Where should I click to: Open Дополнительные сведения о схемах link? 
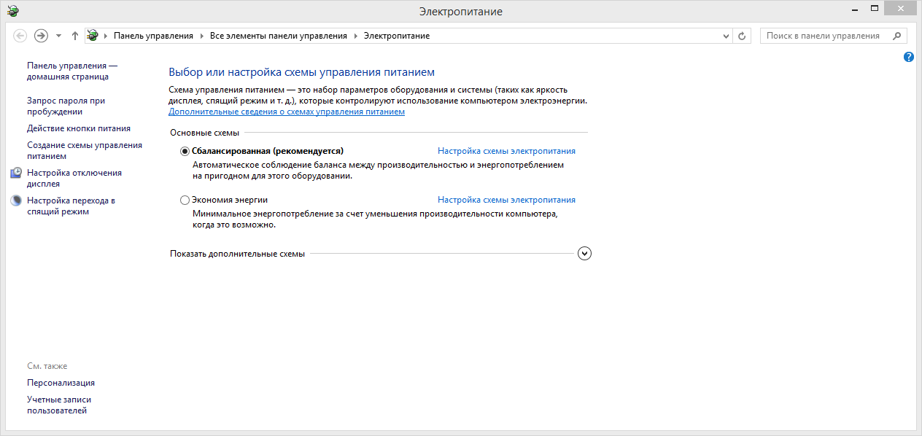click(x=287, y=112)
